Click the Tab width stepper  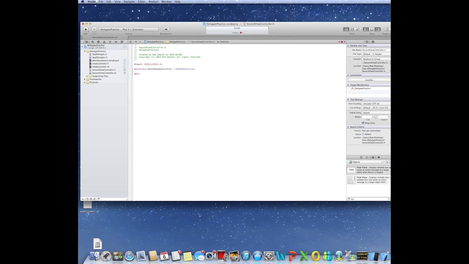click(375, 117)
